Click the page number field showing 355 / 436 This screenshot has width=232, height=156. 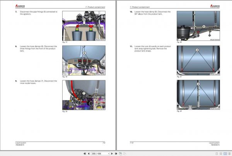click(101, 154)
